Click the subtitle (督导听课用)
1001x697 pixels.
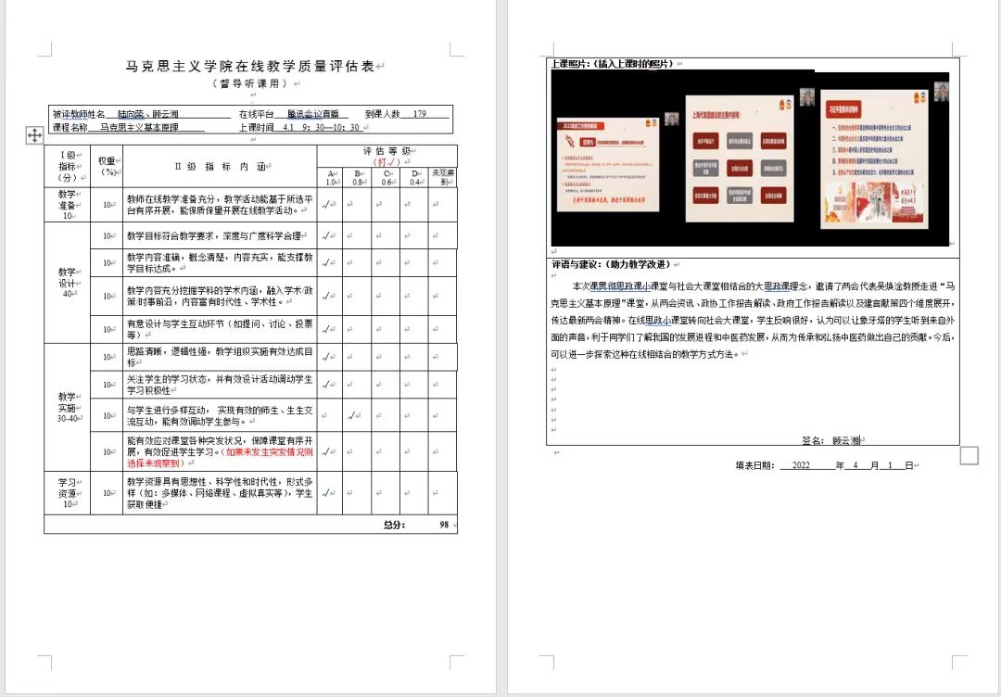[250, 83]
